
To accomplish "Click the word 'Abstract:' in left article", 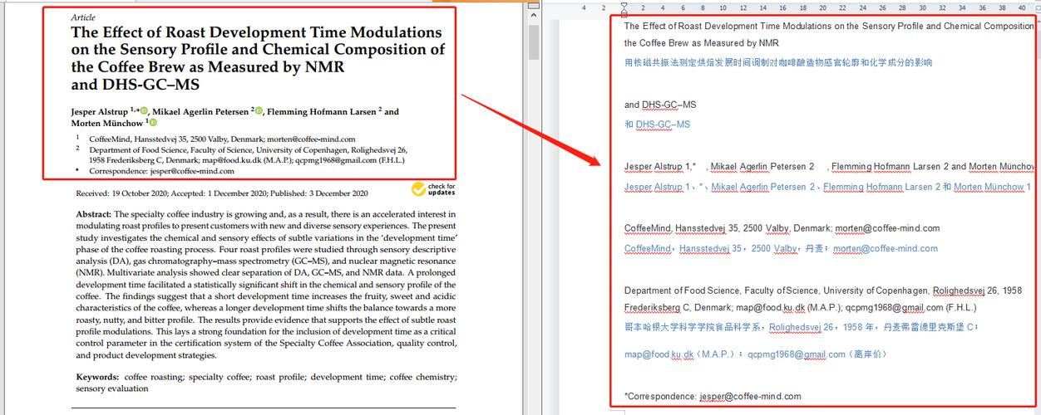I will click(x=94, y=214).
